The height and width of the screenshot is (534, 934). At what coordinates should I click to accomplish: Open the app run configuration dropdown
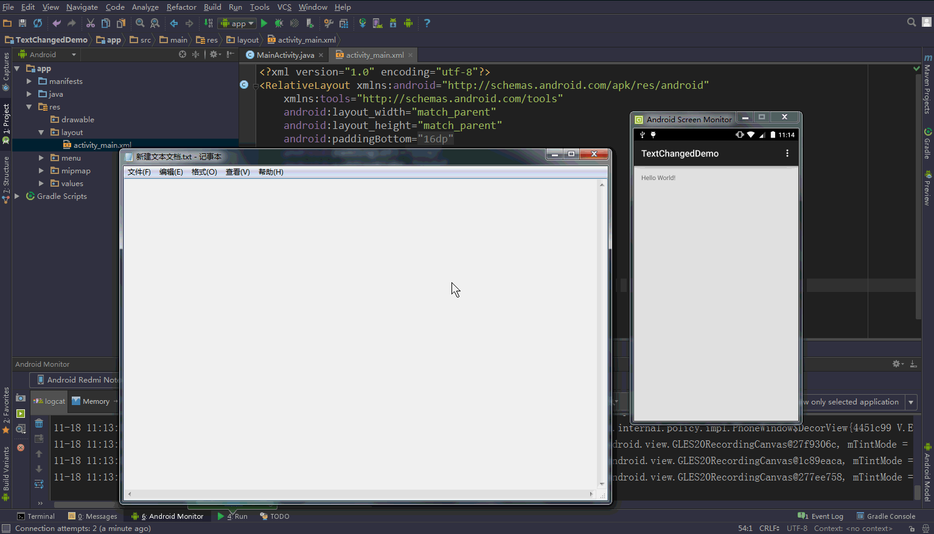tap(237, 23)
